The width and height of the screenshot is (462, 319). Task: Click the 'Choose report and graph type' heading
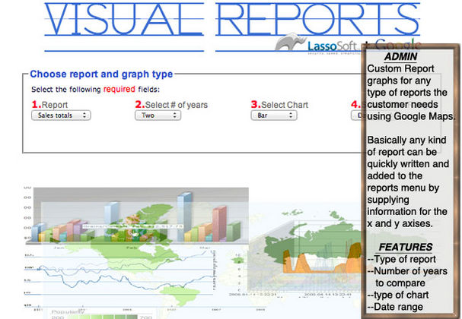pos(101,74)
